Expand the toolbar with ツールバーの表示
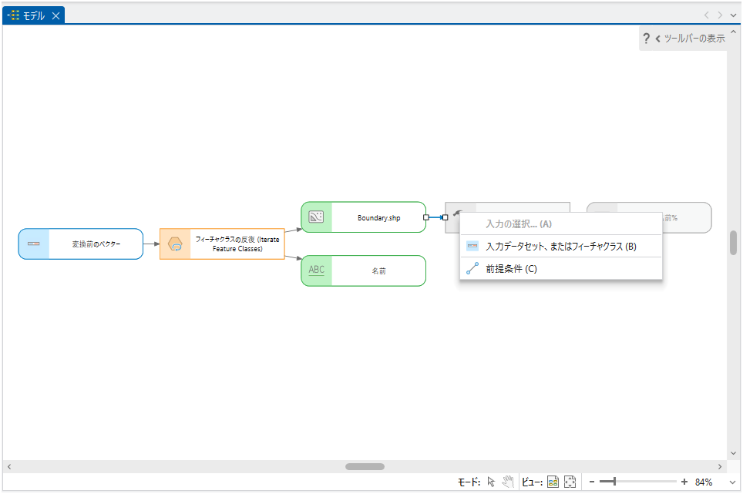Screen dimensions: 743x494 pyautogui.click(x=690, y=39)
